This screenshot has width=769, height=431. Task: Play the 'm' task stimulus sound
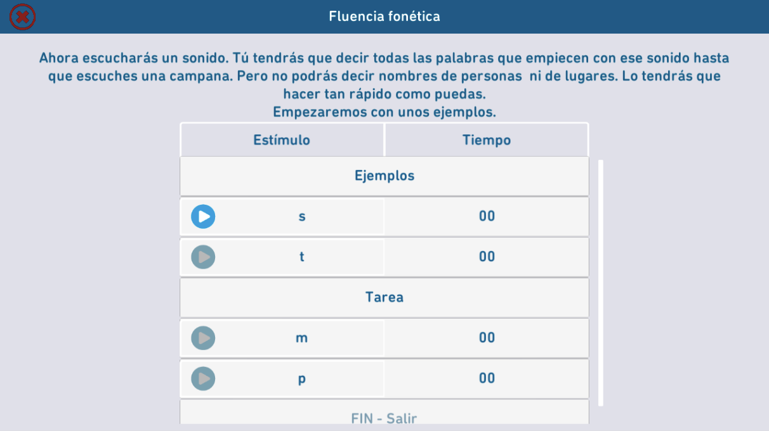point(203,338)
